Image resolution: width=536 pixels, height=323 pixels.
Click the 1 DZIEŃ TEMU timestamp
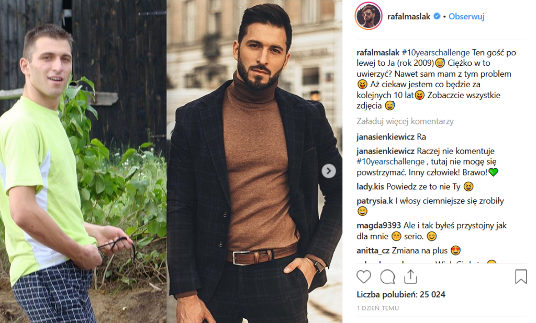click(378, 308)
